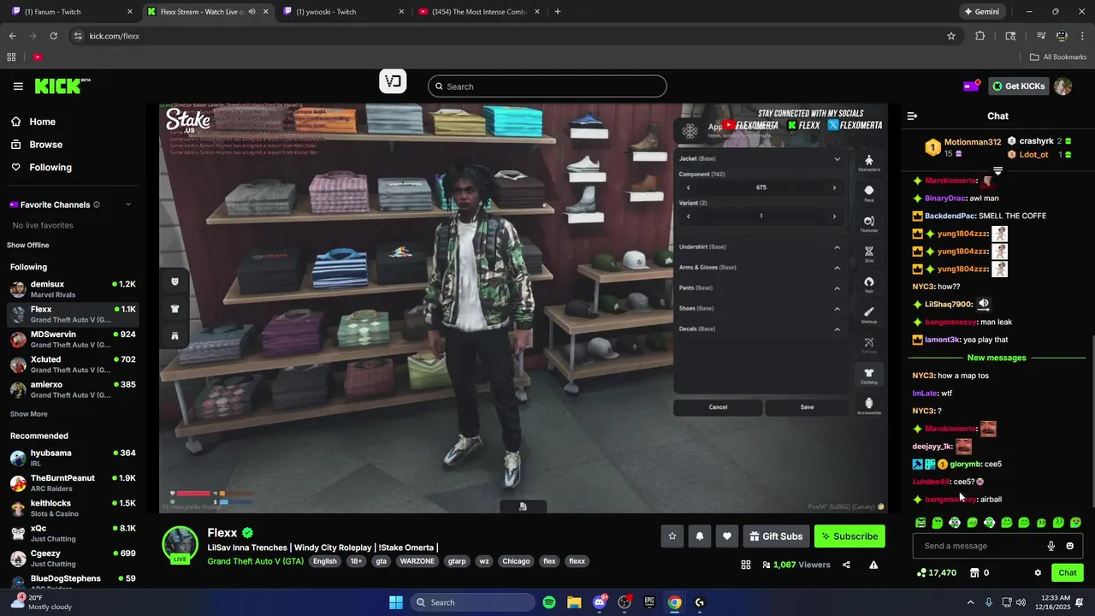Open the Hair category icon
1095x616 pixels.
pyautogui.click(x=869, y=285)
